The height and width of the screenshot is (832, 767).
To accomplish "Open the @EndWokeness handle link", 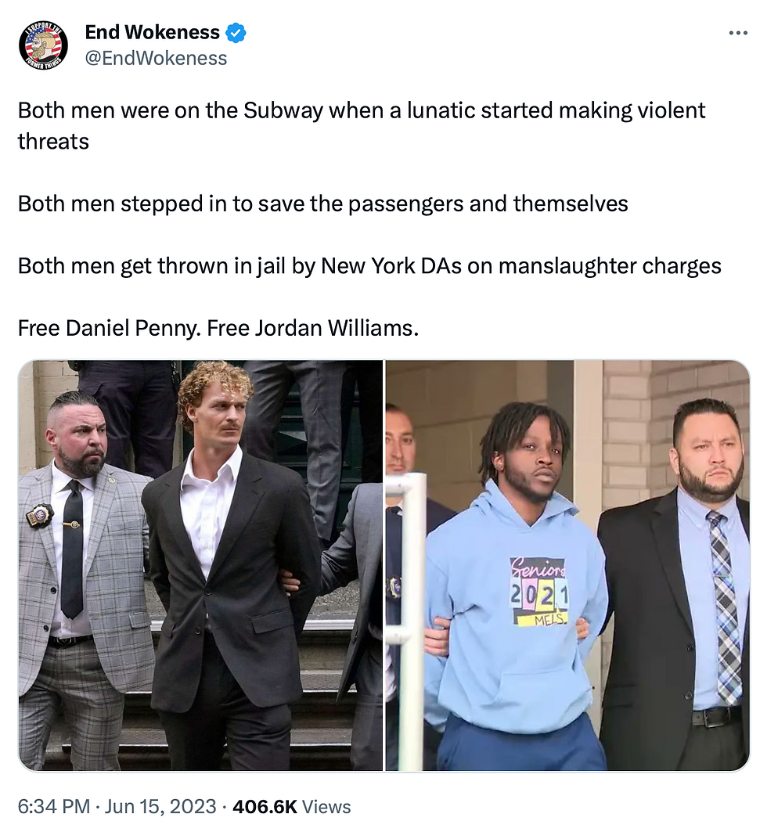I will tap(156, 58).
